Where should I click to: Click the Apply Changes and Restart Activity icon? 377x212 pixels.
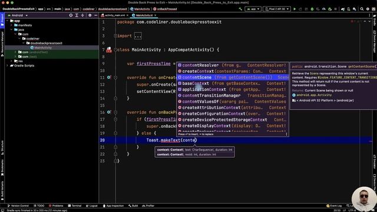coord(300,9)
